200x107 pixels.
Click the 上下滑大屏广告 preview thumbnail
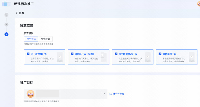point(60,57)
